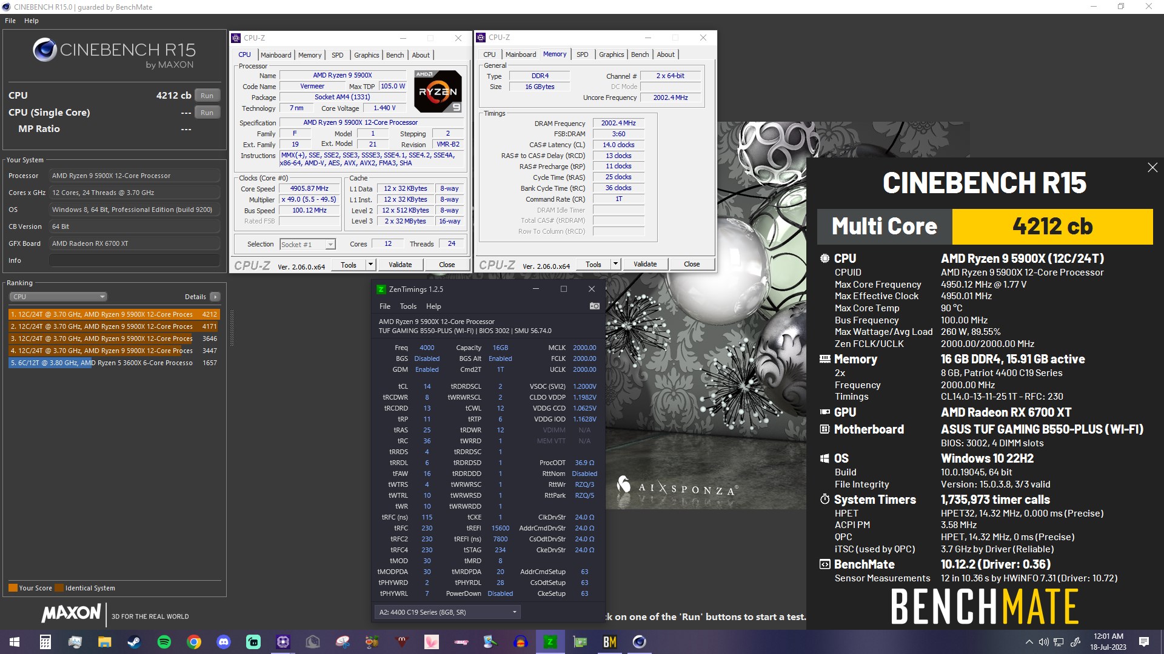
Task: Click the DRAM Frequency 2002.4 MHz value
Action: click(x=618, y=123)
